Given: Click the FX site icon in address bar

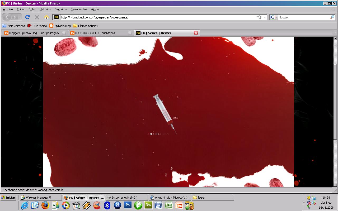Looking at the screenshot, I should pos(56,17).
